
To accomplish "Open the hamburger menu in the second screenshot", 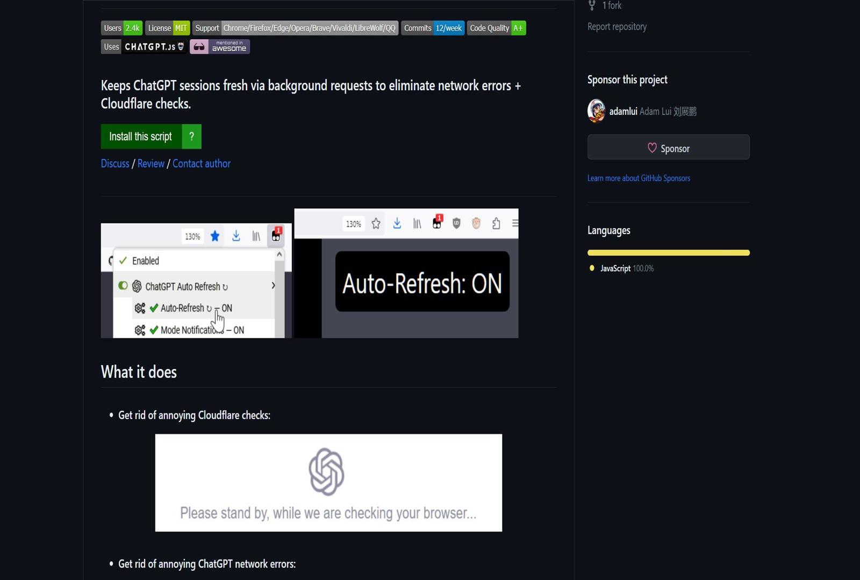I will (515, 224).
